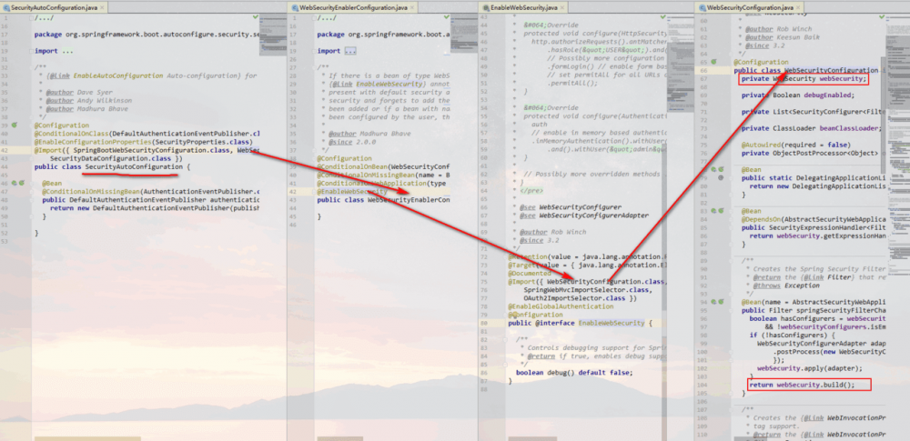Click the @EnableWebSecurity annotation on line 42
The image size is (910, 441).
(x=352, y=192)
